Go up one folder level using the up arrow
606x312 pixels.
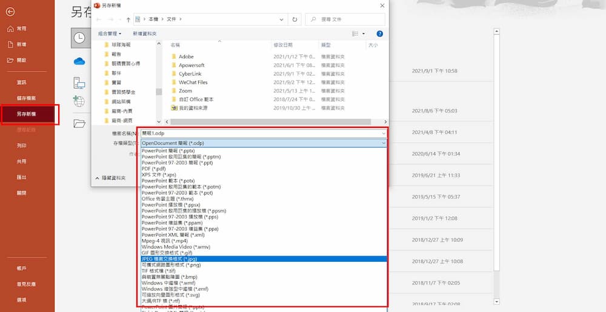[128, 19]
